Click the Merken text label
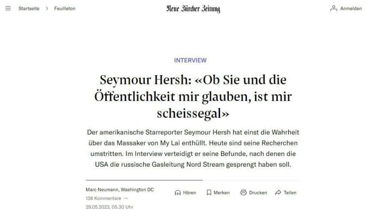Screen dimensions: 365x218 pos(222,192)
